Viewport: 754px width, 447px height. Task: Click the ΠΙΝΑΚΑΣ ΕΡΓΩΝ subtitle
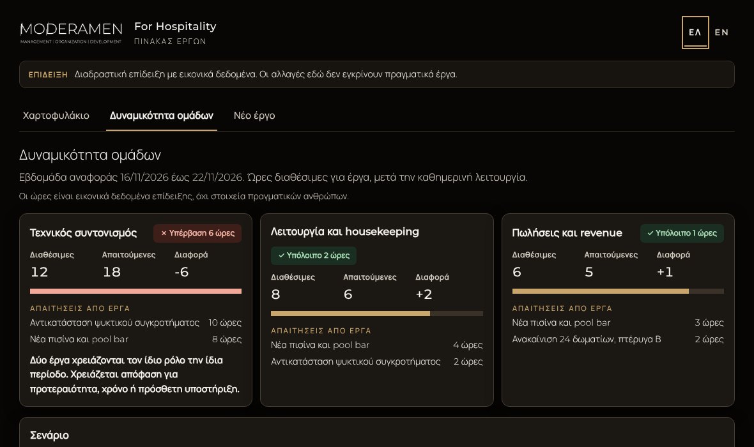[170, 42]
